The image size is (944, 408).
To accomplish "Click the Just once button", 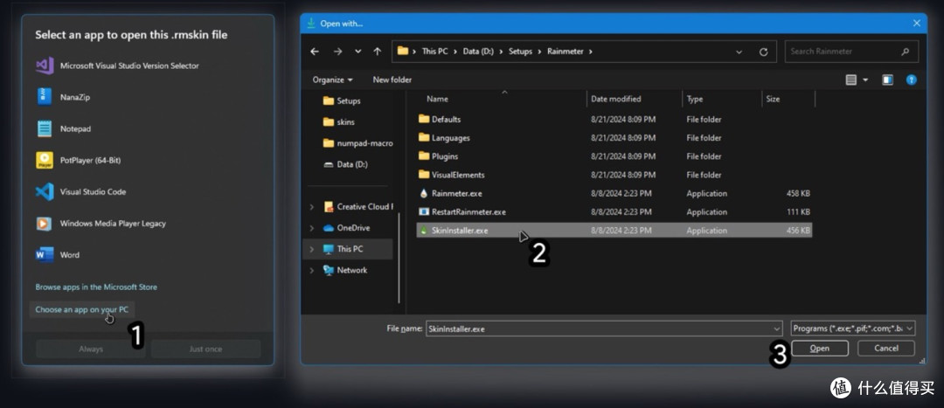I will (206, 349).
